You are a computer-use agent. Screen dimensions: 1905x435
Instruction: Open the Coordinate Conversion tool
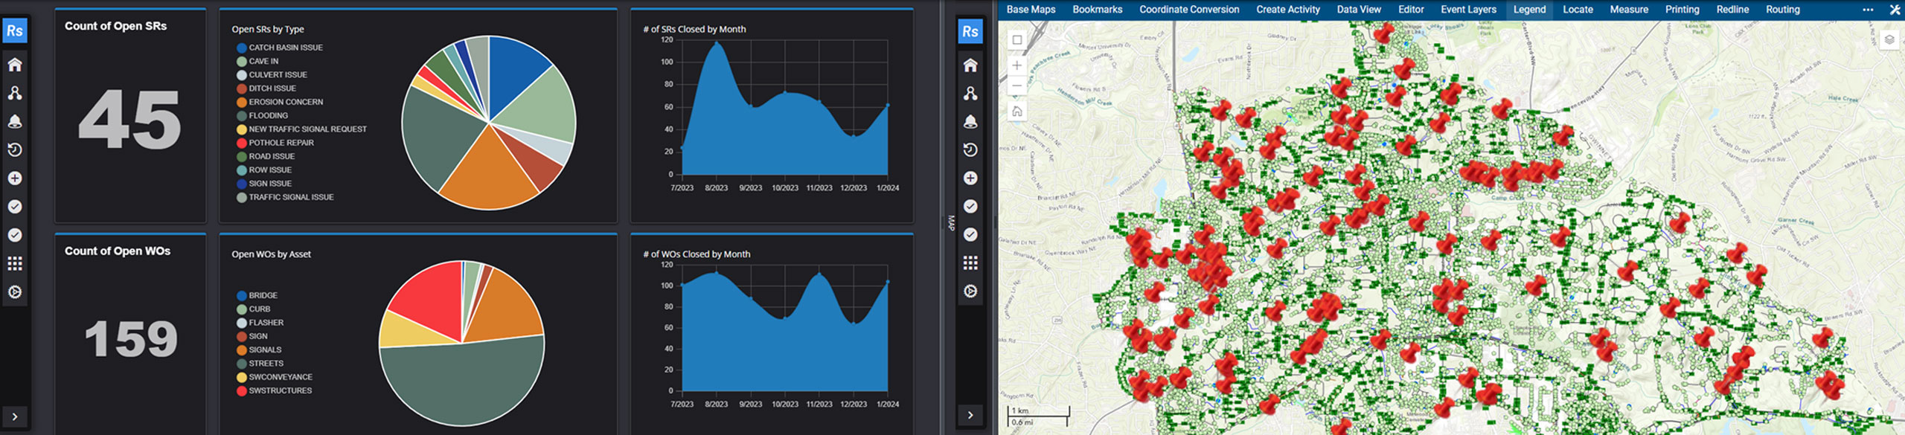[x=1189, y=10]
